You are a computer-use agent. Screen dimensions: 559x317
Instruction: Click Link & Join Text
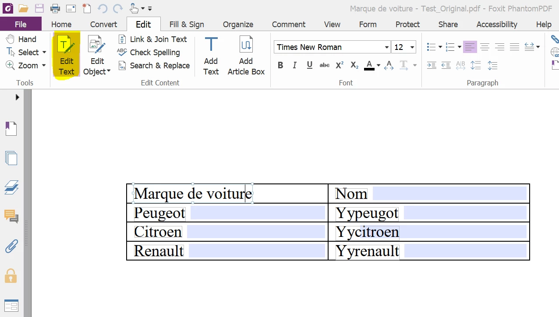point(152,39)
